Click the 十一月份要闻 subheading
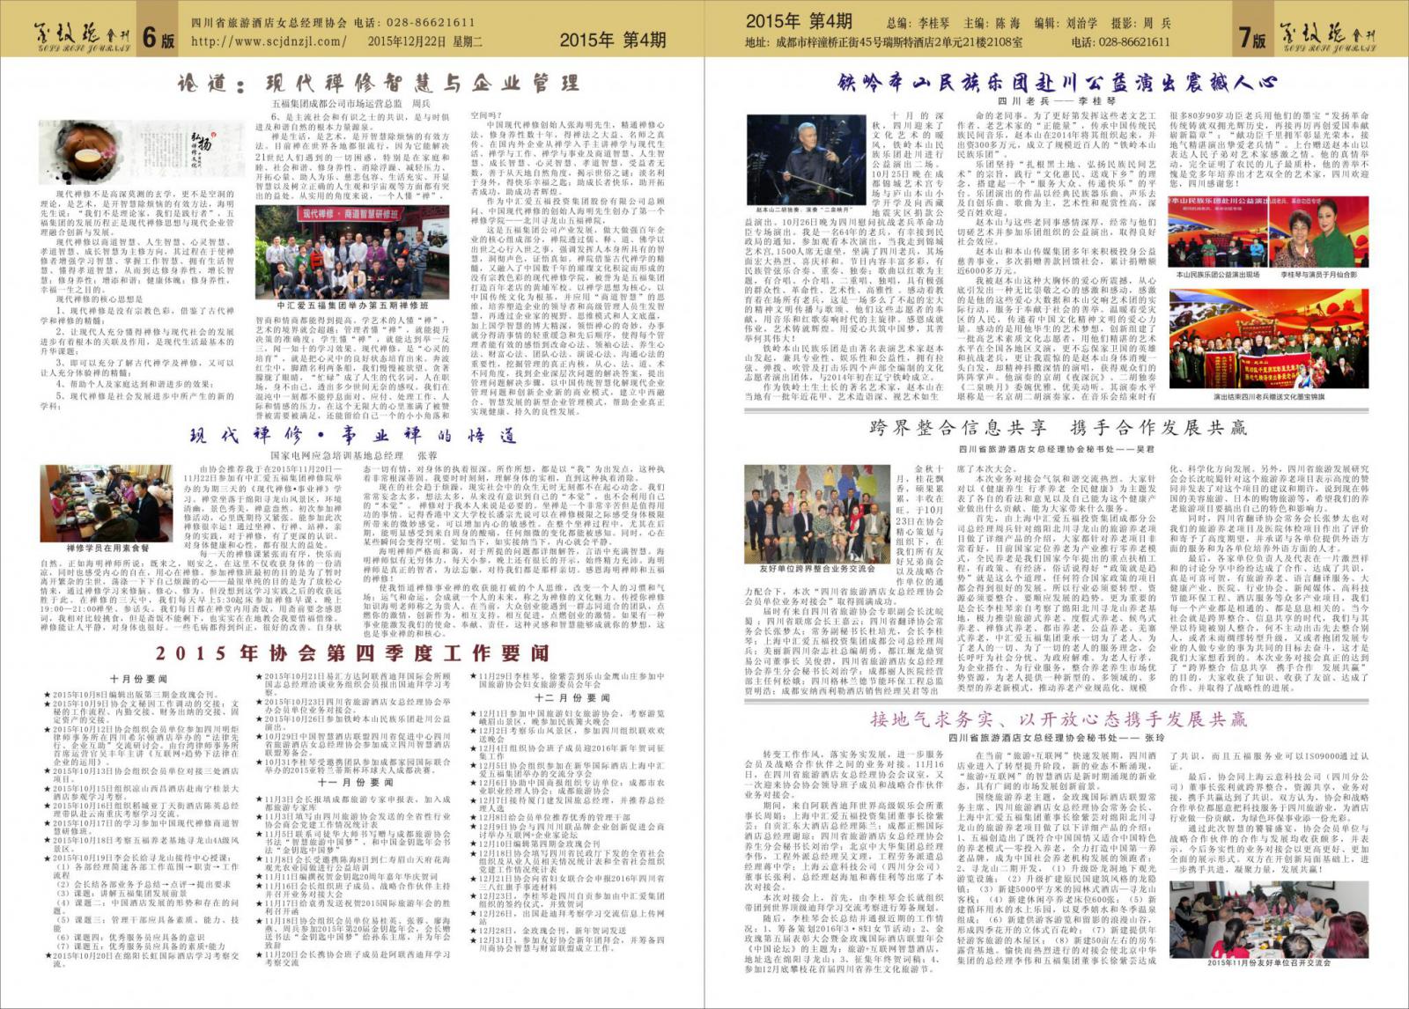The image size is (1409, 1009). tap(356, 782)
